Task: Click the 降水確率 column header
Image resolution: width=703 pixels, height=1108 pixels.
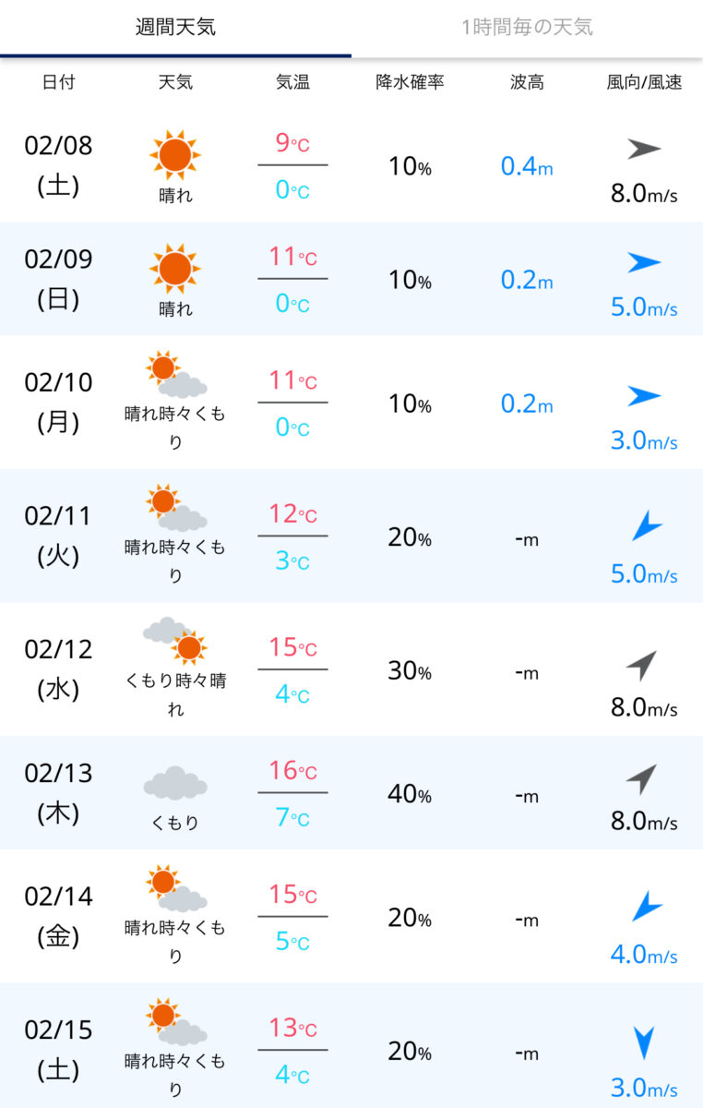Action: point(410,82)
